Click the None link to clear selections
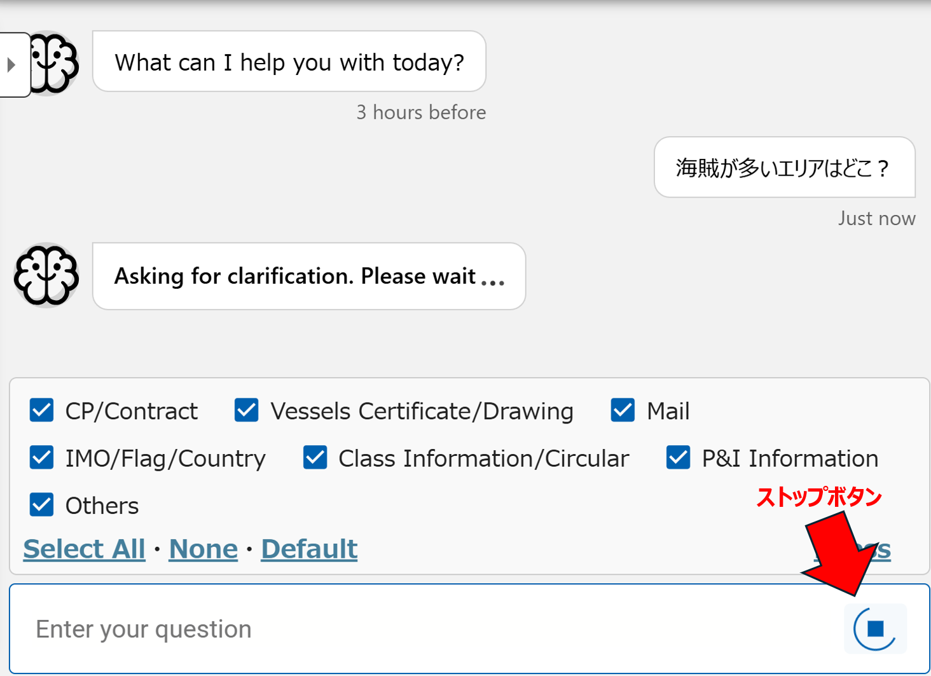Viewport: 931px width, 676px height. (x=203, y=549)
